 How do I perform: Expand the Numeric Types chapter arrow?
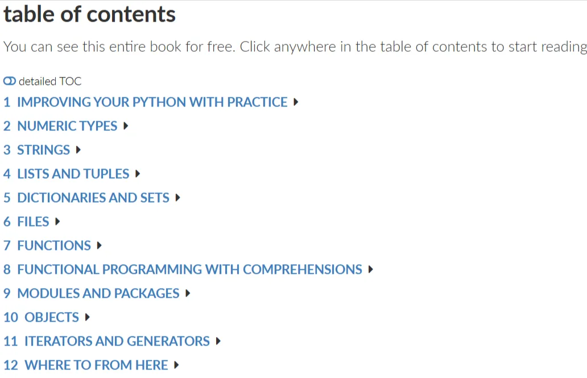coord(126,126)
